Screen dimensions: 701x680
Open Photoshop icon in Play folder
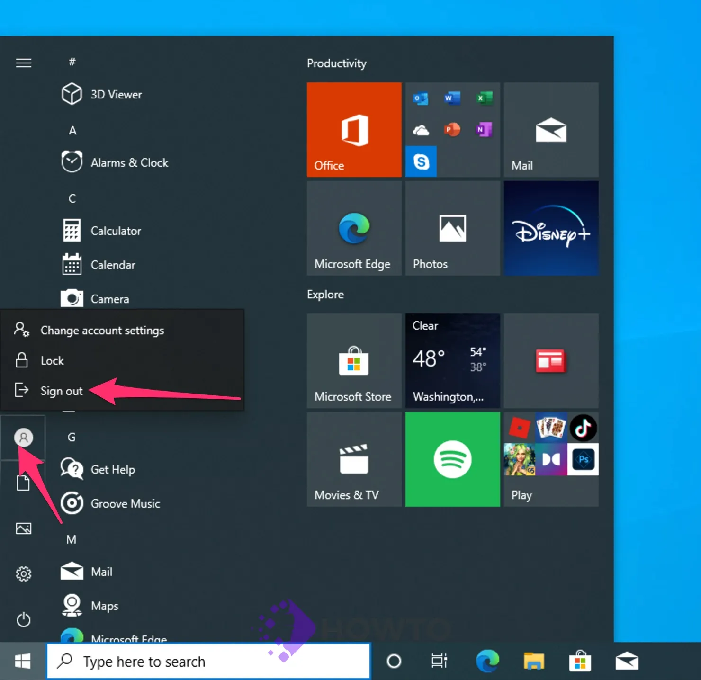tap(583, 459)
